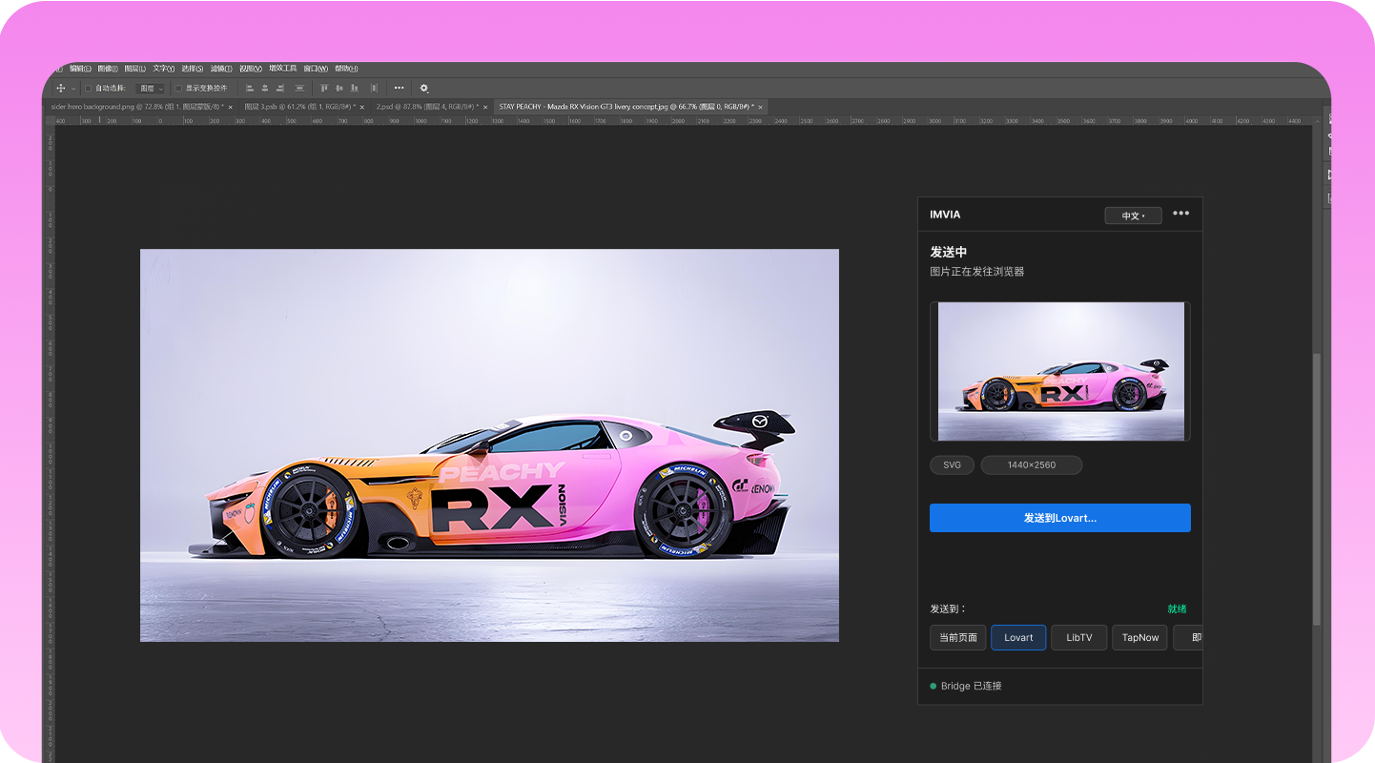Viewport: 1375px width, 763px height.
Task: Open the 窗口(W) menu
Action: (316, 69)
